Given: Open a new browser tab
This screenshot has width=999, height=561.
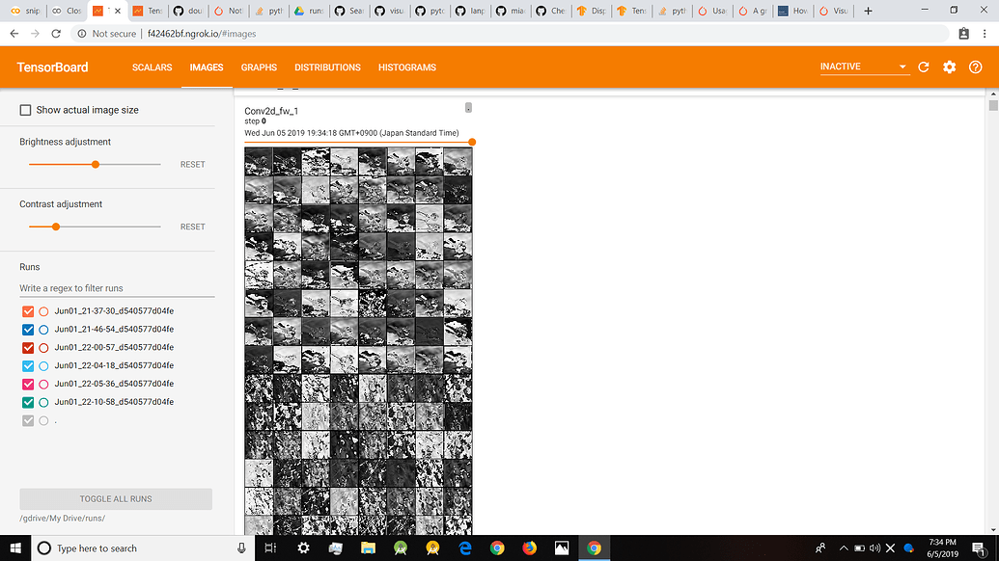Looking at the screenshot, I should tap(869, 11).
